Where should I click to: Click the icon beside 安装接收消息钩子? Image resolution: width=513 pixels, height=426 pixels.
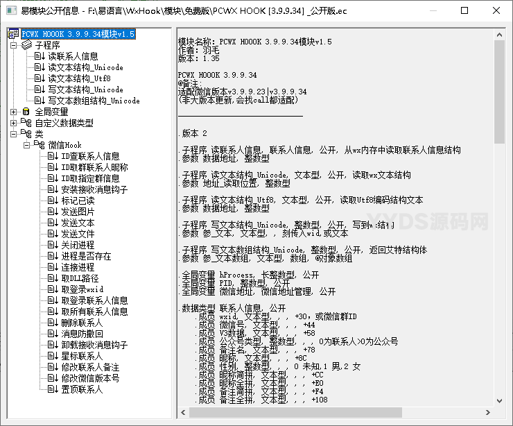[53, 189]
